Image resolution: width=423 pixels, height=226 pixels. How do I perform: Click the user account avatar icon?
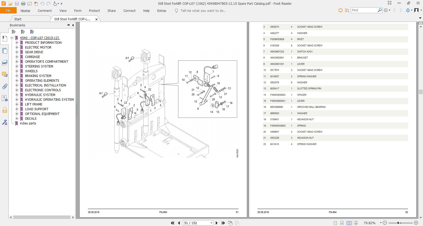coord(416,10)
